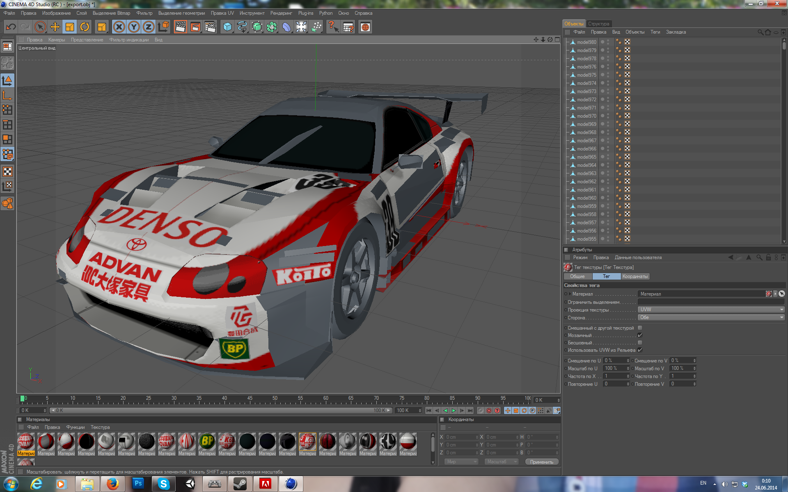Render current view with clapperboard icon
The image size is (788, 492).
click(x=180, y=27)
